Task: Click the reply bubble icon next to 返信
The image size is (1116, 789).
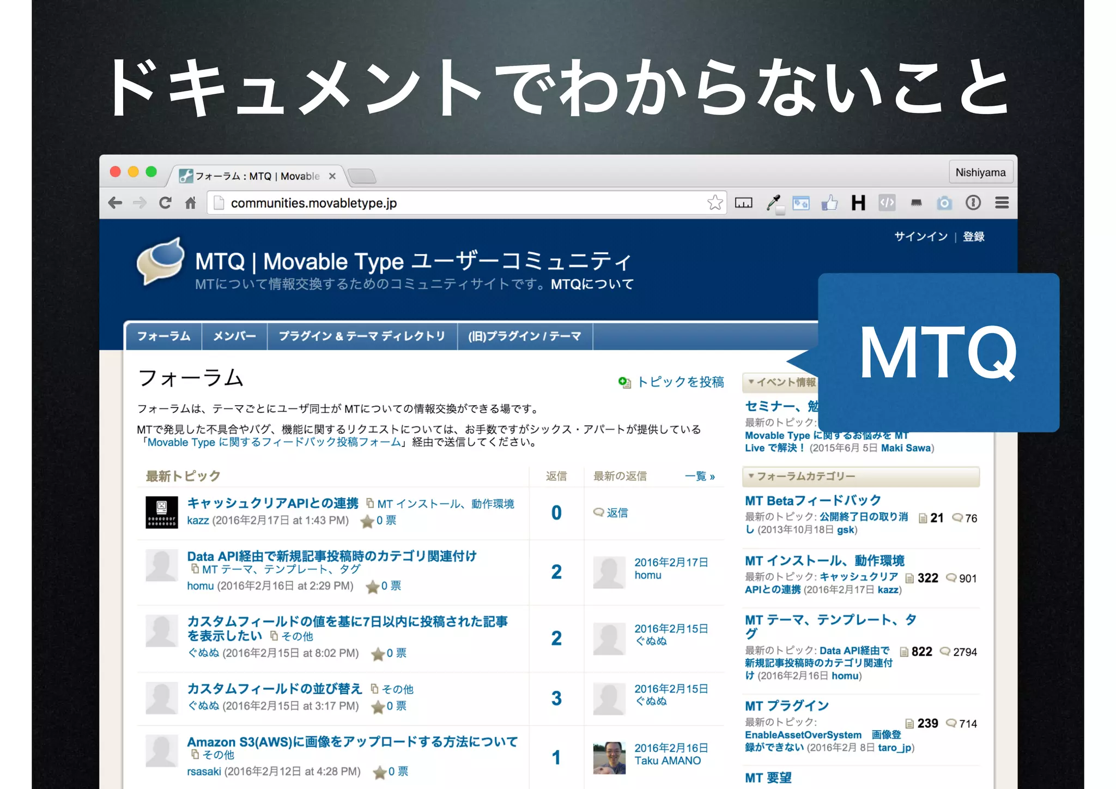Action: (598, 512)
